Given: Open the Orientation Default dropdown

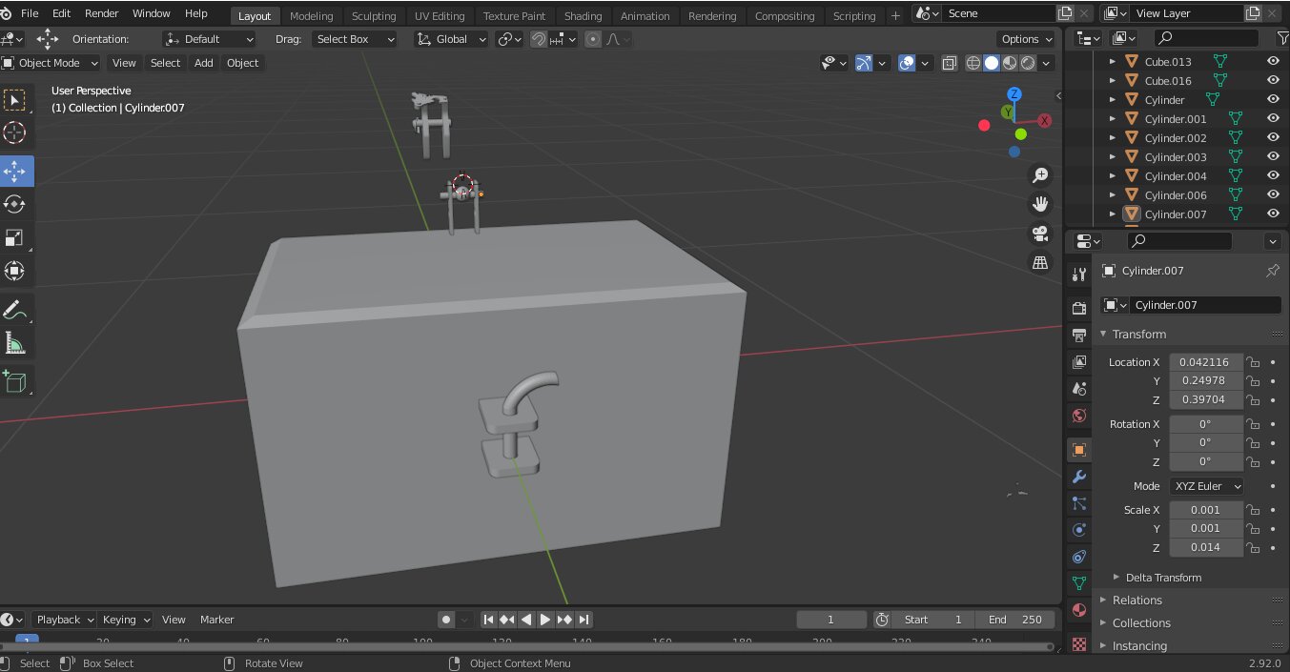Looking at the screenshot, I should 209,39.
